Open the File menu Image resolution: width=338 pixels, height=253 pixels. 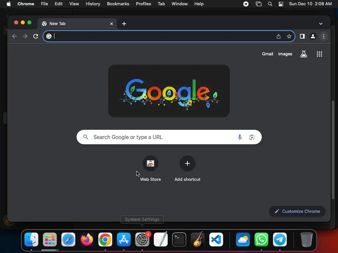[x=45, y=4]
